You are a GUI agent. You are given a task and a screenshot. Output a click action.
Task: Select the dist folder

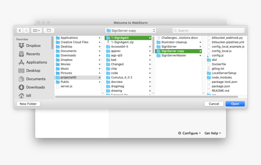pos(226,60)
